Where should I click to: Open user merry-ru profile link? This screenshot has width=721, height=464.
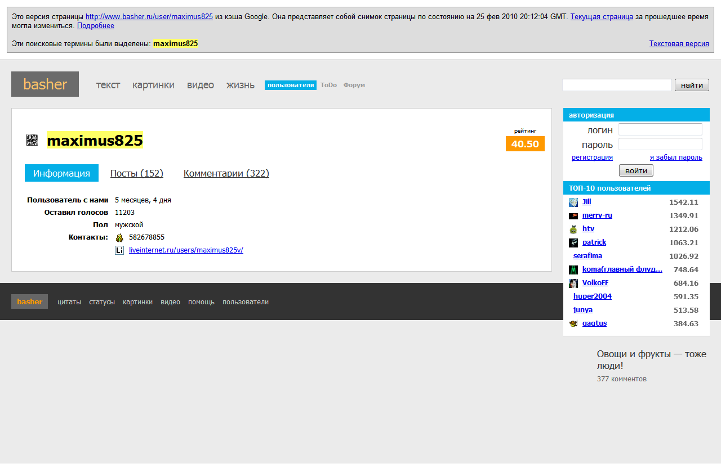[x=597, y=215]
